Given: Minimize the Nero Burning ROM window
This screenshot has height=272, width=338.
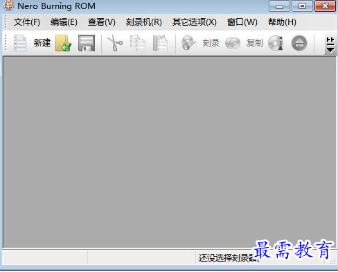Looking at the screenshot, I should [x=279, y=6].
